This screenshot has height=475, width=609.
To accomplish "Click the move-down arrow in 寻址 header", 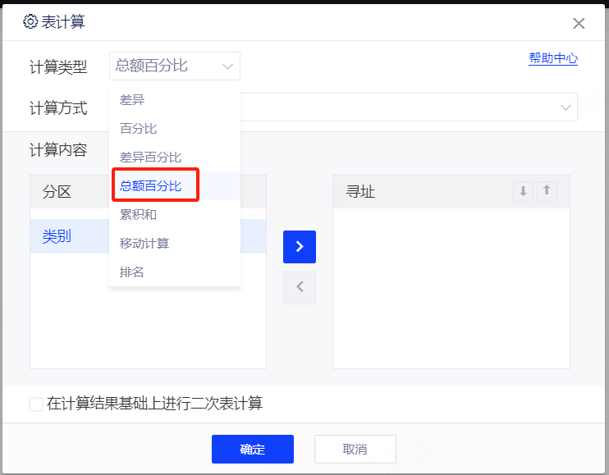I will click(x=523, y=191).
